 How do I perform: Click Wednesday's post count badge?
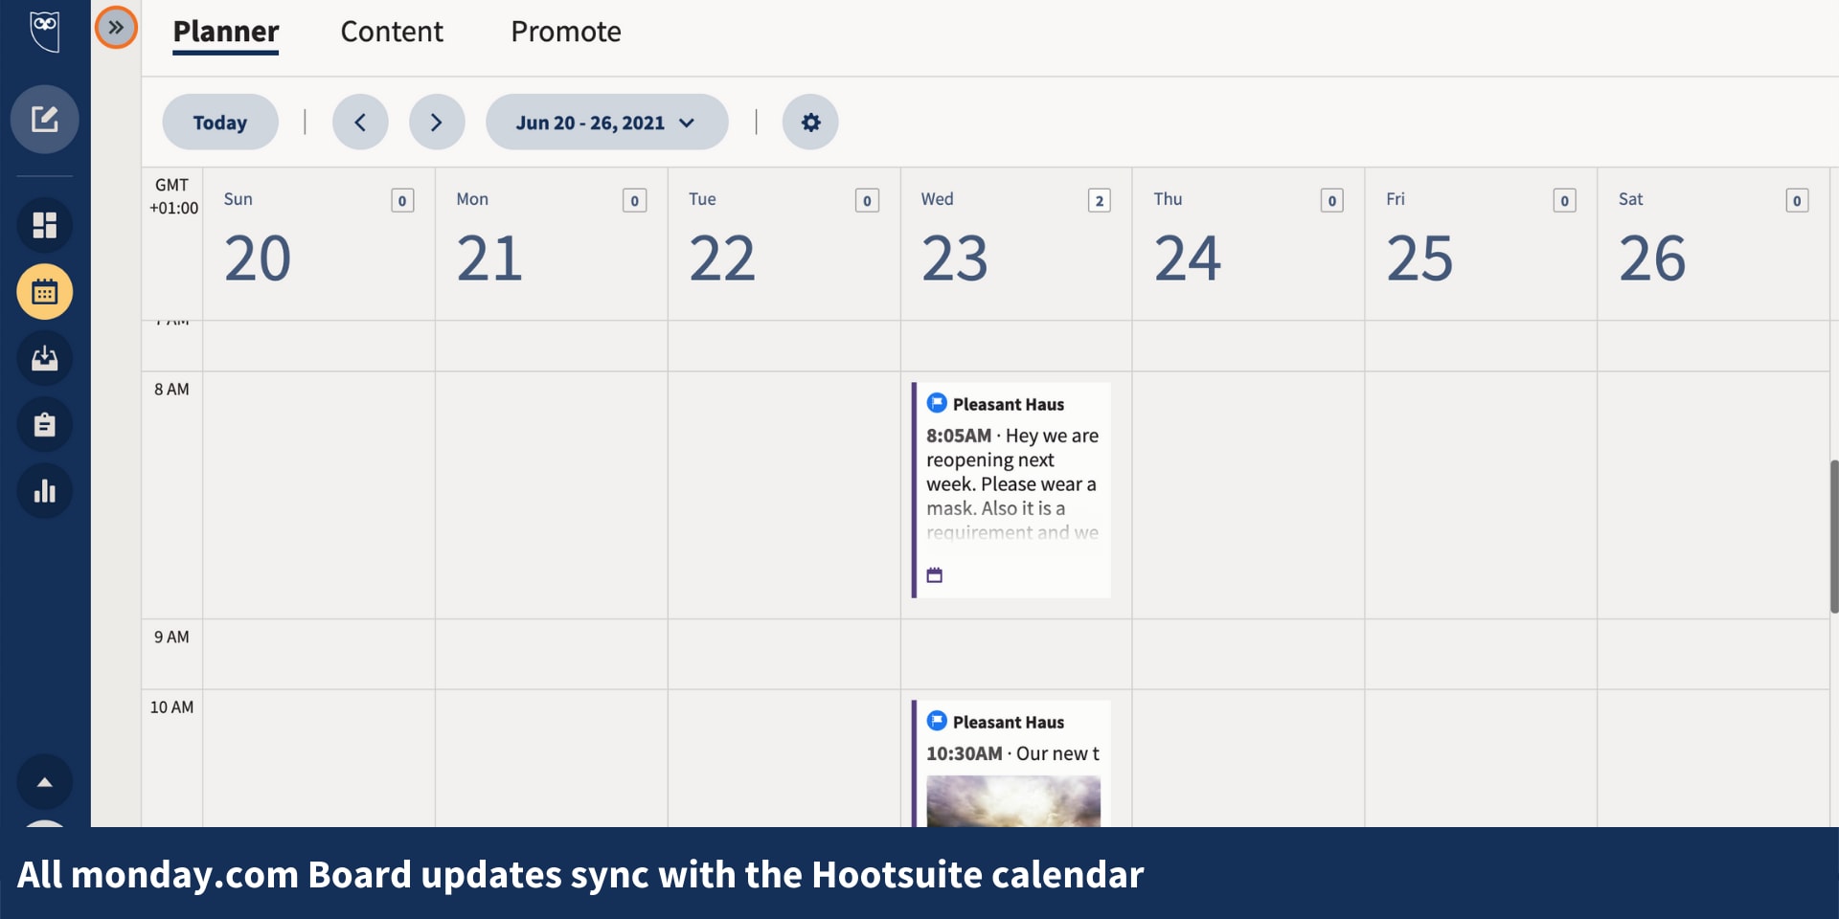click(x=1100, y=200)
